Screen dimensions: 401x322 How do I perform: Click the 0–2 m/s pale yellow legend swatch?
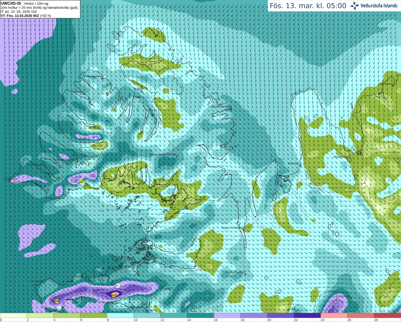13,315
